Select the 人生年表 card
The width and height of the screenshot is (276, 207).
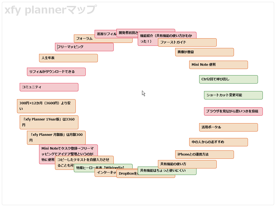[x=68, y=58]
